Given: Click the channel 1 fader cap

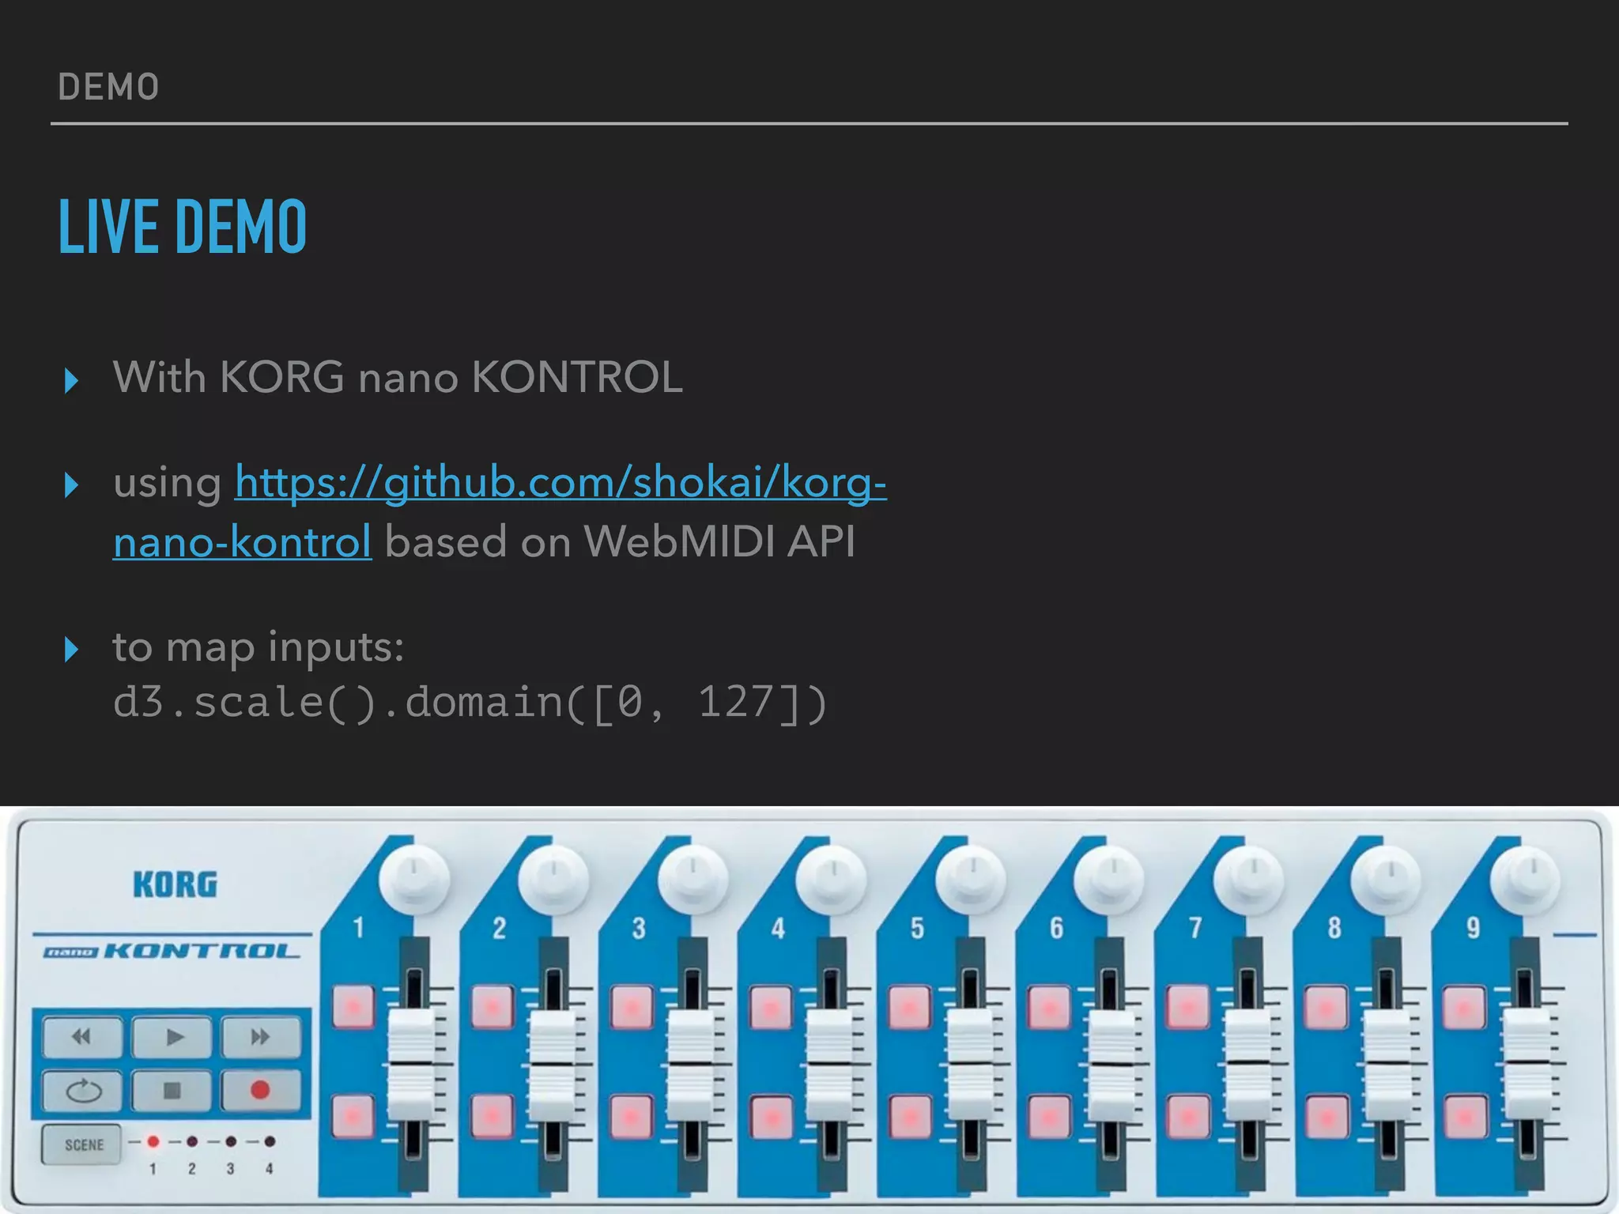Looking at the screenshot, I should (411, 1064).
